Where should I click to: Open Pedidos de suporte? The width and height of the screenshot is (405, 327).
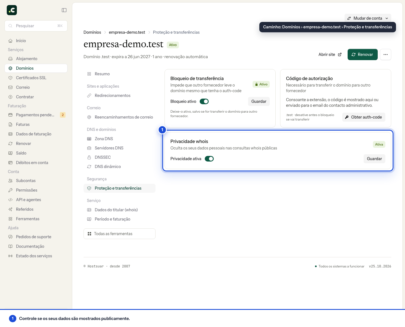pyautogui.click(x=36, y=237)
